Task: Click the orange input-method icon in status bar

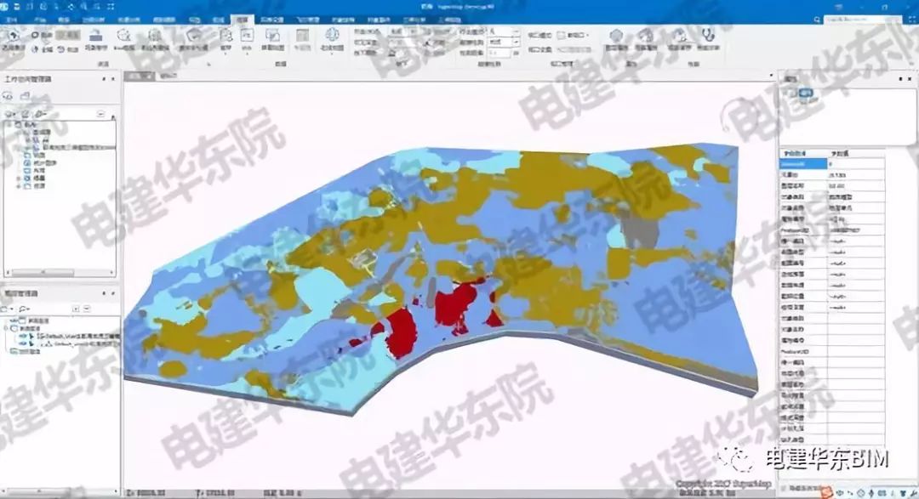Action: (826, 492)
